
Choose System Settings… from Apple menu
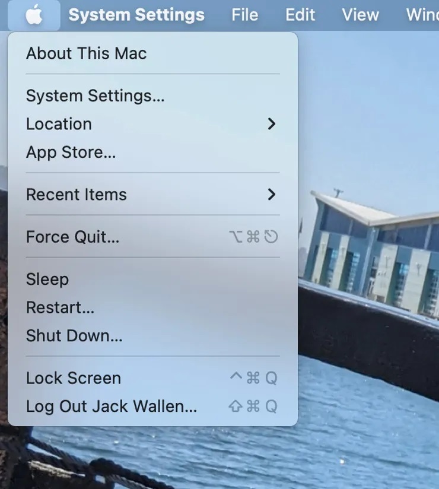point(153,96)
